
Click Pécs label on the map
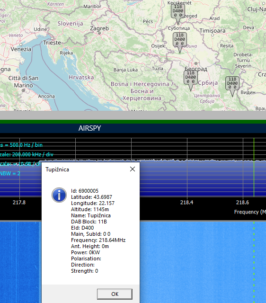[148, 21]
